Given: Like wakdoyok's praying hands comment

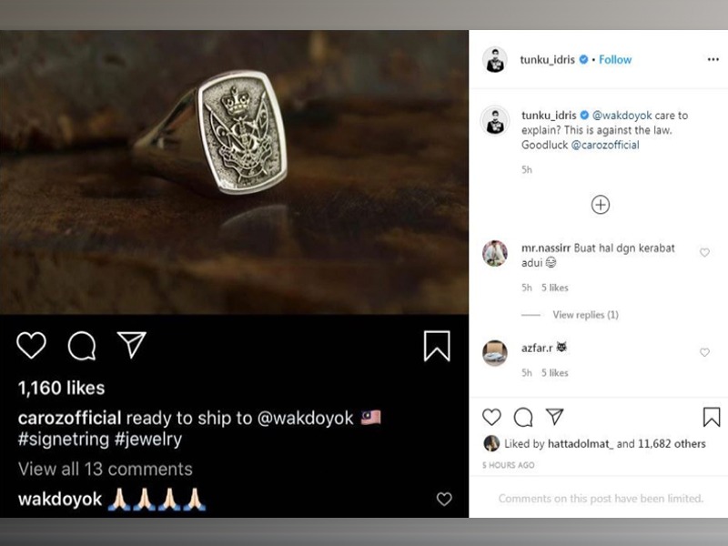Looking at the screenshot, I should tap(443, 499).
